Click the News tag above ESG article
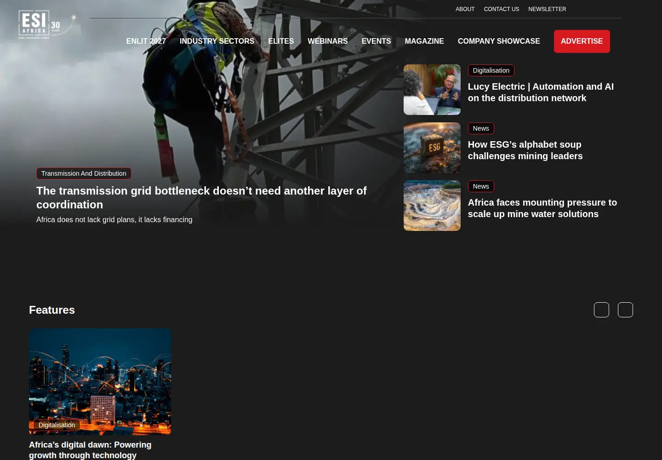 coord(481,128)
